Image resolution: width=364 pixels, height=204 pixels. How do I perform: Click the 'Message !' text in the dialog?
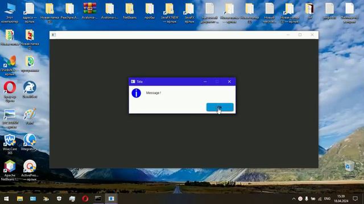pos(154,93)
